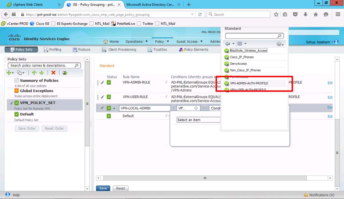Click the back arrow icon in Standard popup
The width and height of the screenshot is (344, 199).
[x=228, y=44]
